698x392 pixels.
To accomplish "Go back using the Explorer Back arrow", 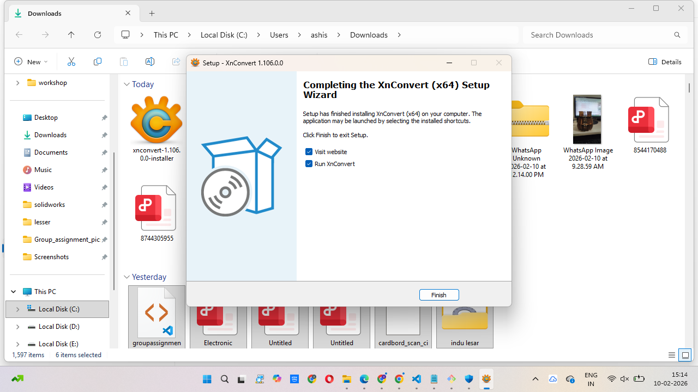I will [x=19, y=35].
